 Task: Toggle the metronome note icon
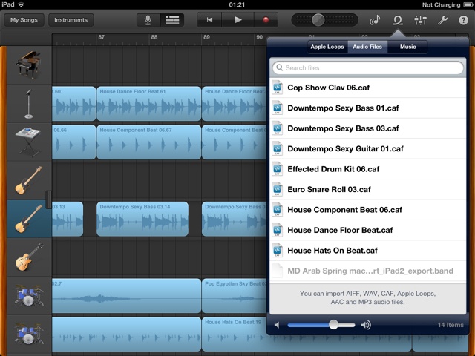(x=375, y=20)
